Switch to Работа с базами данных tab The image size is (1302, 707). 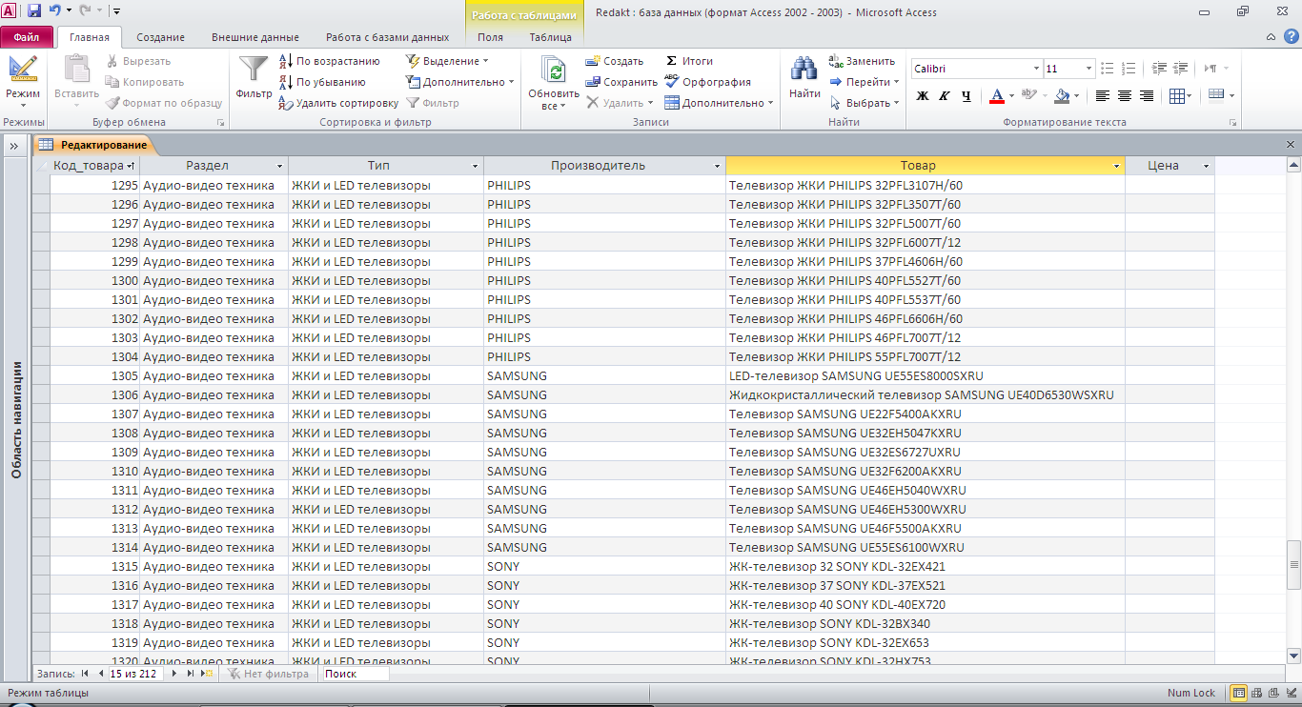[387, 37]
